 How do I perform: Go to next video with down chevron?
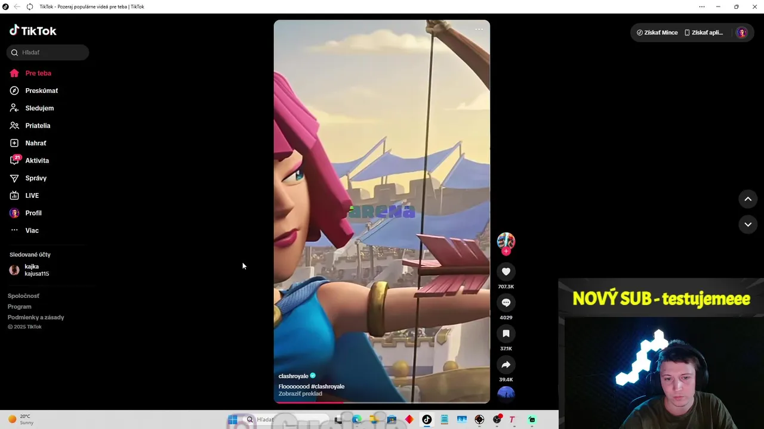coord(748,225)
